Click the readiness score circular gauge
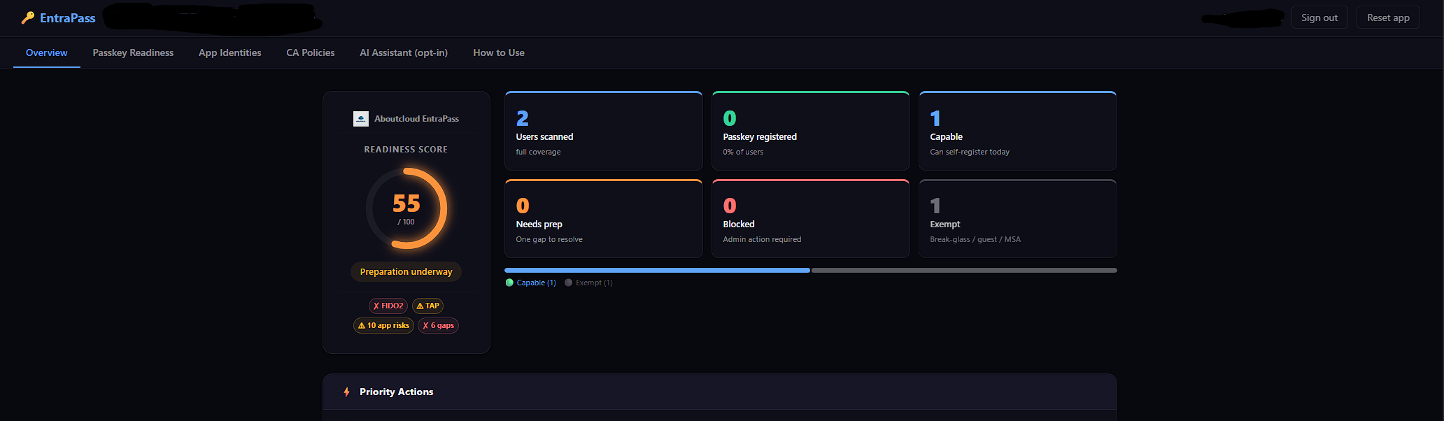This screenshot has height=421, width=1444. (406, 208)
